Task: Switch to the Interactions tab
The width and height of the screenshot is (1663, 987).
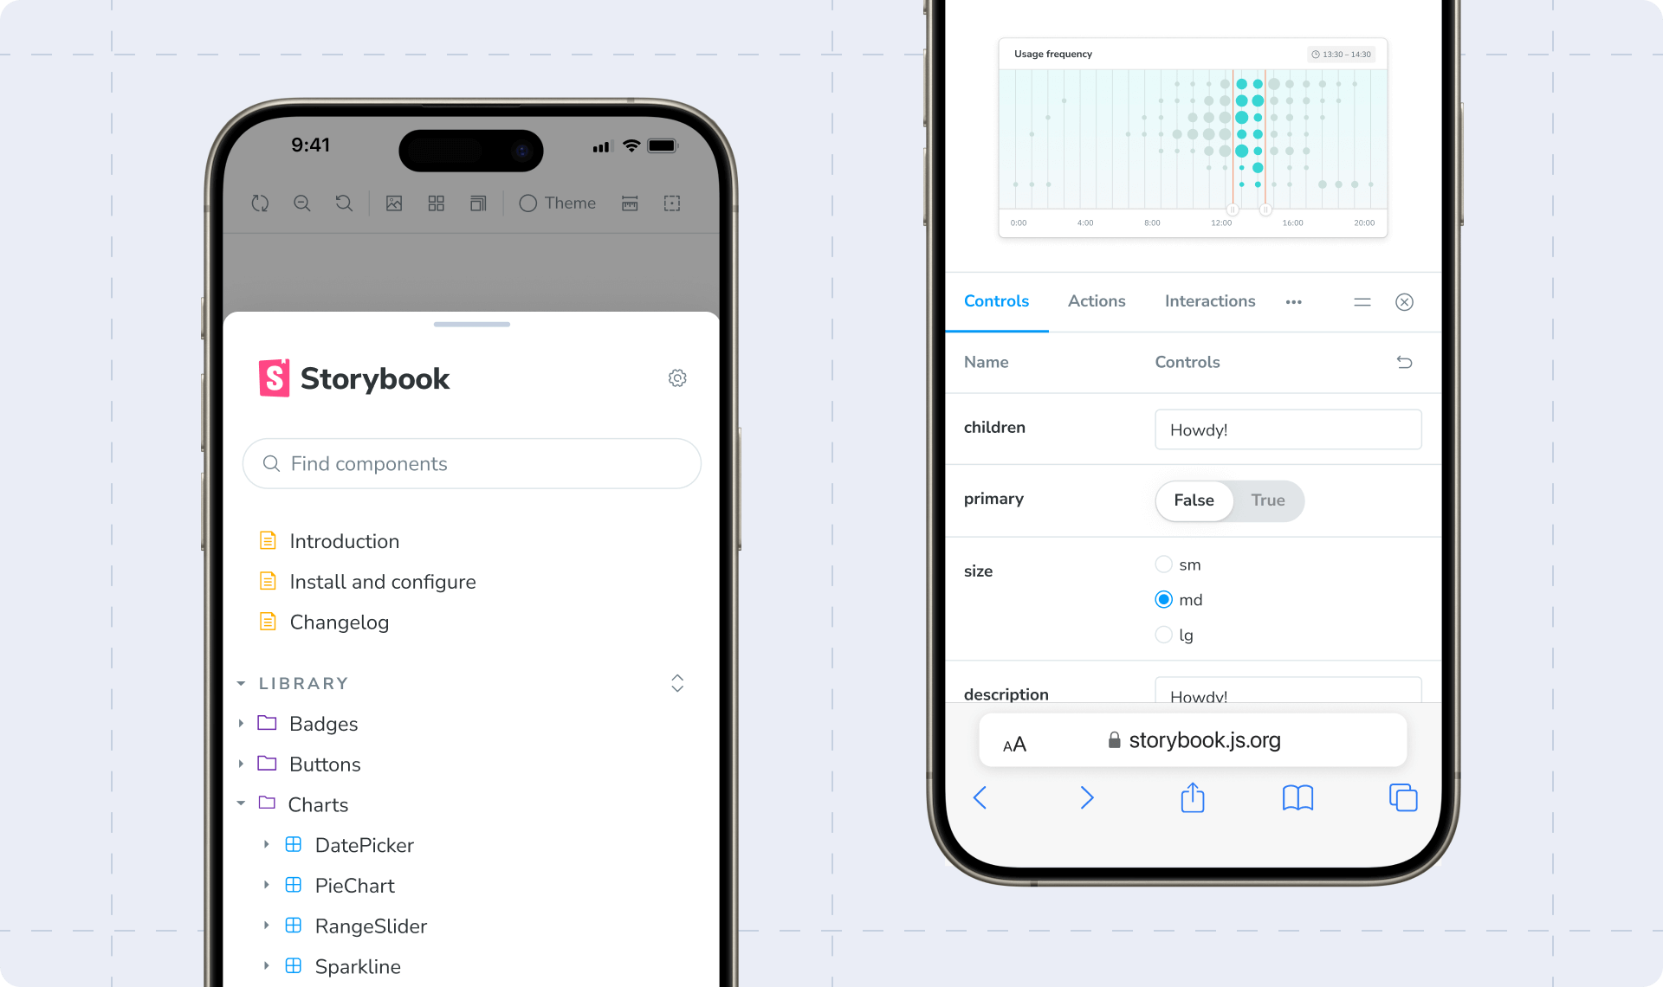Action: coord(1209,300)
